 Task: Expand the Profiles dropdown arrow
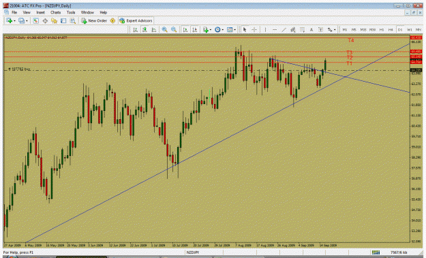pos(27,21)
